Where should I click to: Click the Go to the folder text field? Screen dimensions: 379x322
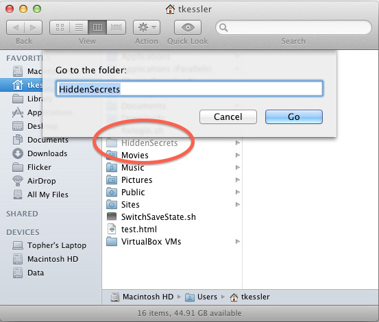[x=189, y=88]
